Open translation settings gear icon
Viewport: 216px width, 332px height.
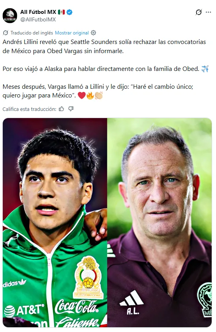pyautogui.click(x=93, y=33)
